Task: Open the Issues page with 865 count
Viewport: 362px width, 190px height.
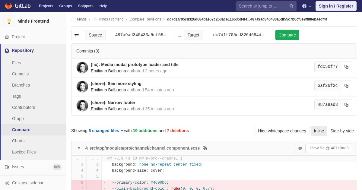Action: tap(33, 167)
